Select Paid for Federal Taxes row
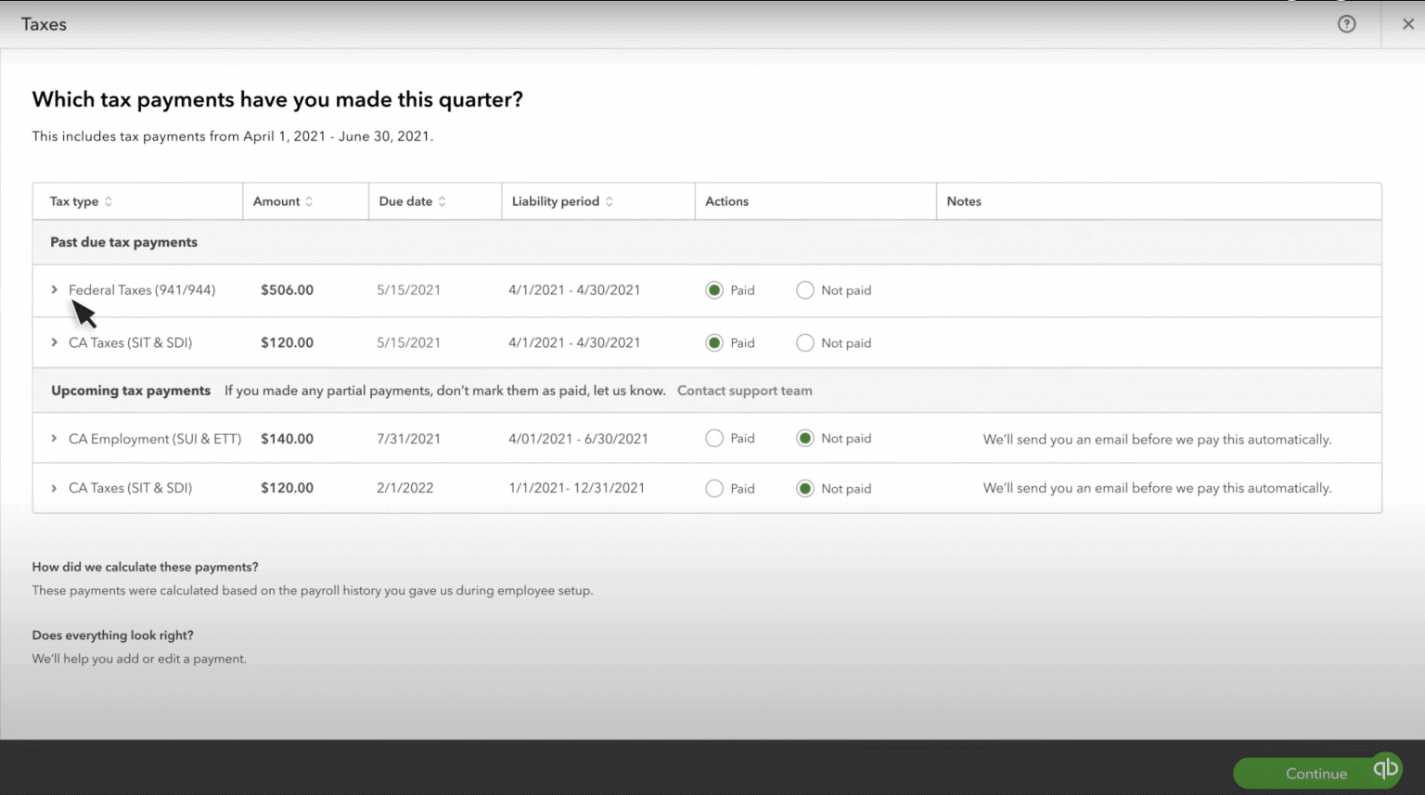 tap(714, 290)
